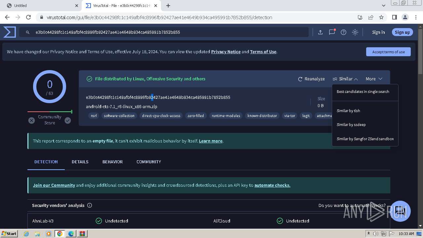Choose Similar by ssdeep
The height and width of the screenshot is (238, 423).
(x=351, y=125)
